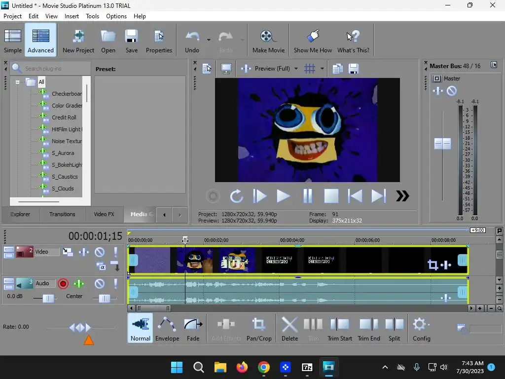Go to the end of the project
Viewport: 505px width, 379px height.
tap(378, 196)
